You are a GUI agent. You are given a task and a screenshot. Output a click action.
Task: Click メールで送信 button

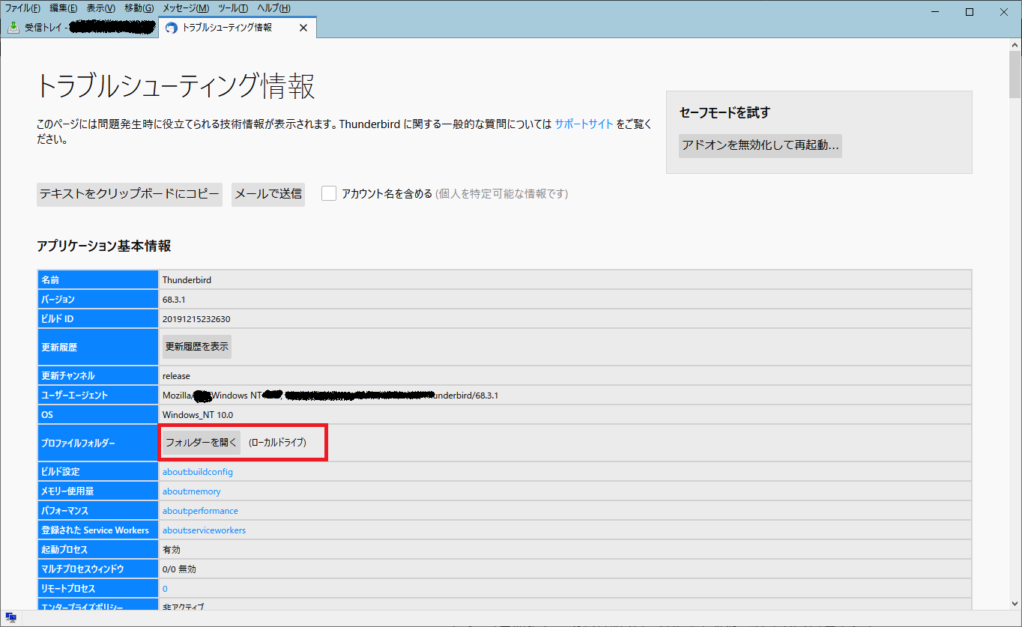[268, 194]
